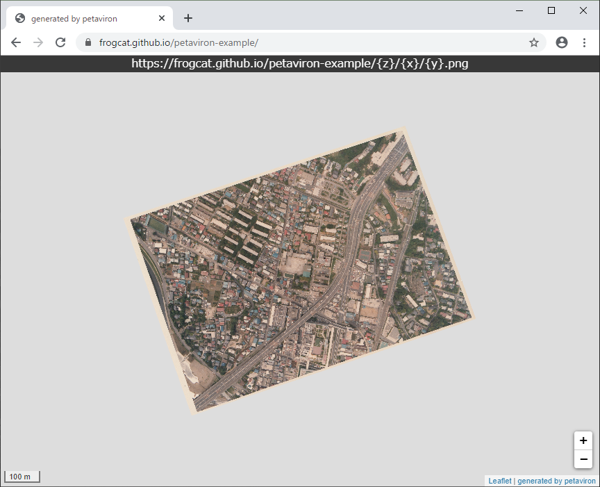This screenshot has height=487, width=600.
Task: Open the Leaflet attribution link
Action: [500, 481]
